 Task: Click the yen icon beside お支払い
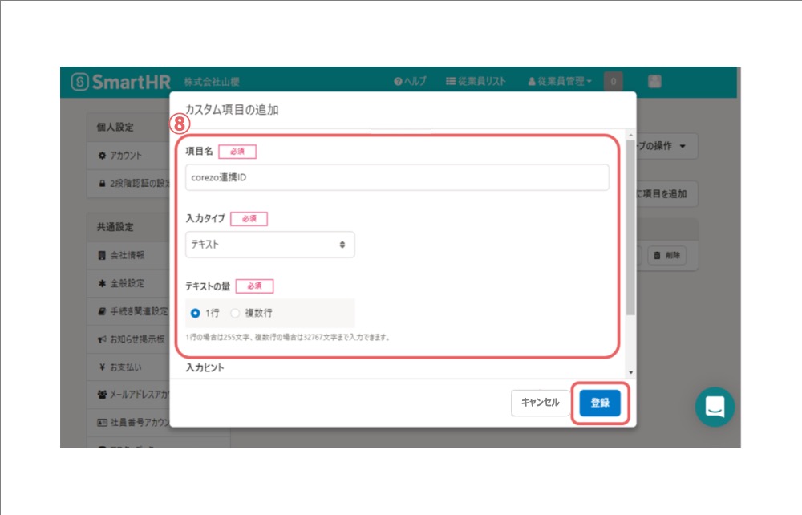tap(102, 367)
